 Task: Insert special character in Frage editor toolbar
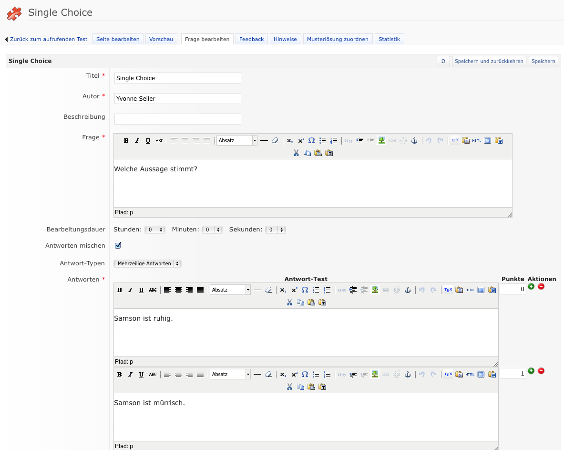click(311, 141)
